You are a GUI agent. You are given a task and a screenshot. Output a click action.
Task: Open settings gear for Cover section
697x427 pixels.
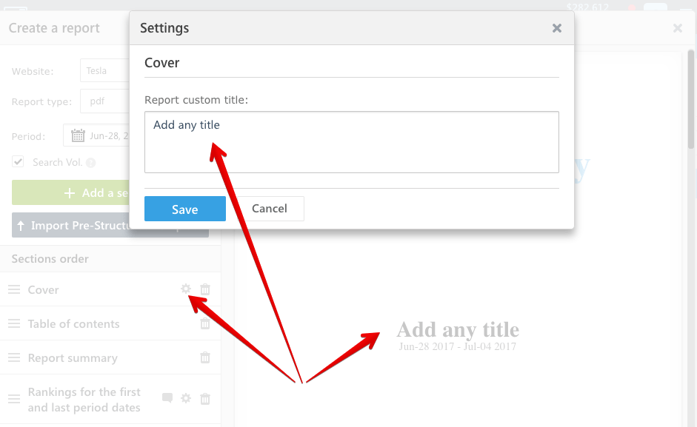tap(186, 289)
